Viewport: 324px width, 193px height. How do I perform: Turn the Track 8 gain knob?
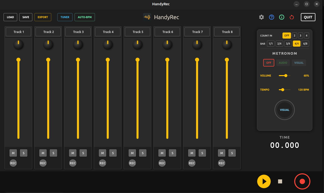[227, 45]
